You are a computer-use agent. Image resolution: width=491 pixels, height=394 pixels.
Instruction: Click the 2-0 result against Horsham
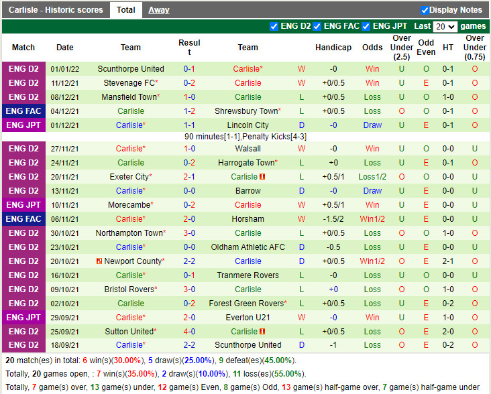189,219
